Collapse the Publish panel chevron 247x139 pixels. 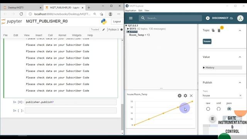240,82
